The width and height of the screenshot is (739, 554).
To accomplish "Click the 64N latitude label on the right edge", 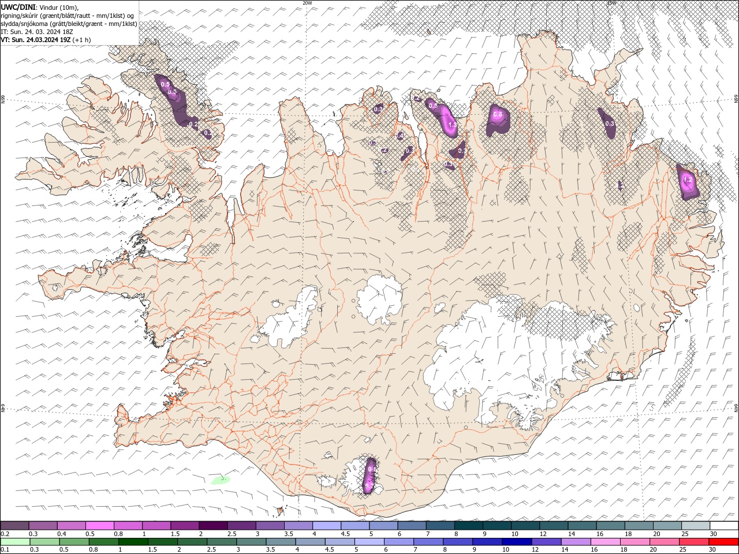I will coord(736,407).
